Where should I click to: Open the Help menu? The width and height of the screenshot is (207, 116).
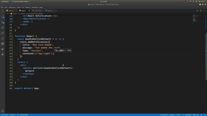pyautogui.click(x=41, y=7)
